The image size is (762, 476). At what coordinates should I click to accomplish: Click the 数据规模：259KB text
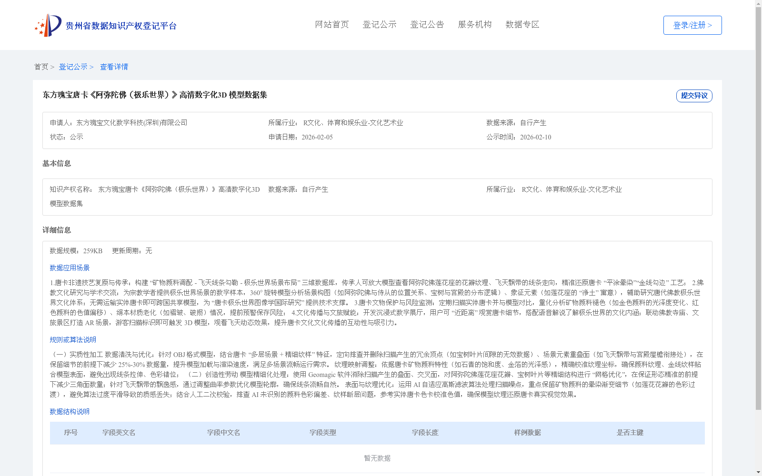(76, 251)
